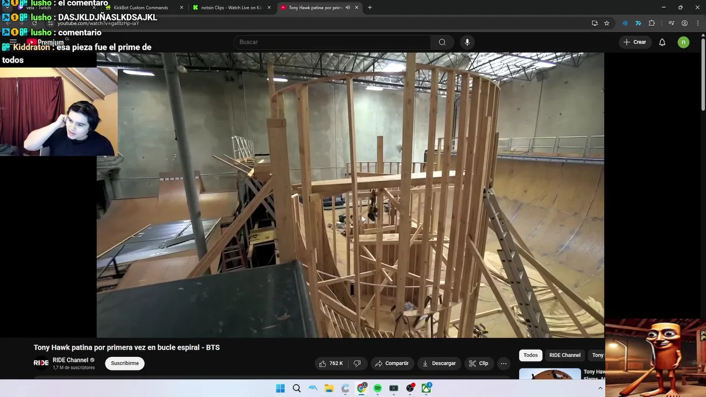The image size is (706, 397).
Task: Dislike the Tony Hawk video
Action: [x=357, y=363]
